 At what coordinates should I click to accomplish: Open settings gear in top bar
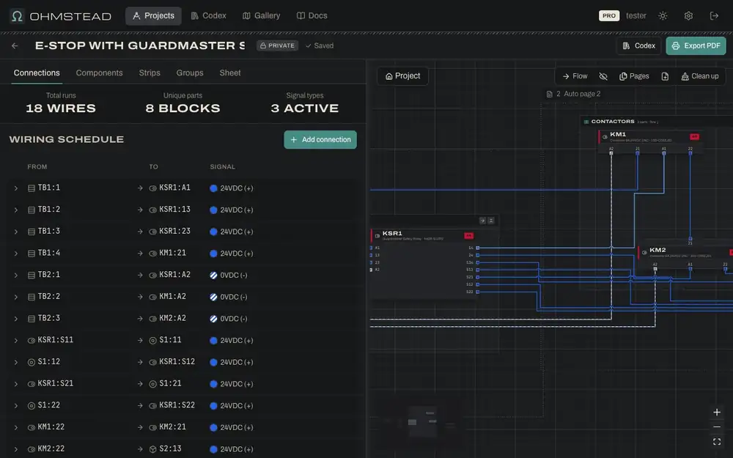(688, 16)
